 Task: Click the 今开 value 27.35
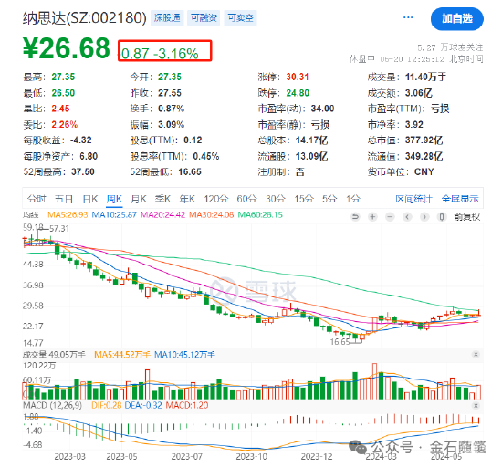(170, 77)
